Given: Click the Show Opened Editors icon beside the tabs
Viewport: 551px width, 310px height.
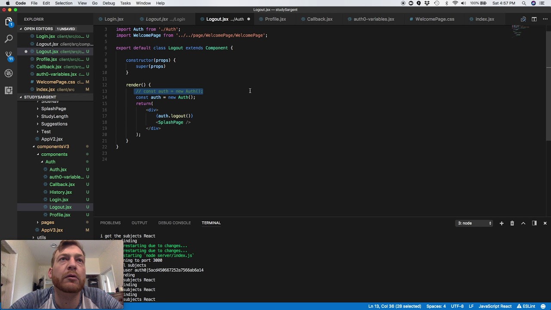Looking at the screenshot, I should click(x=523, y=19).
